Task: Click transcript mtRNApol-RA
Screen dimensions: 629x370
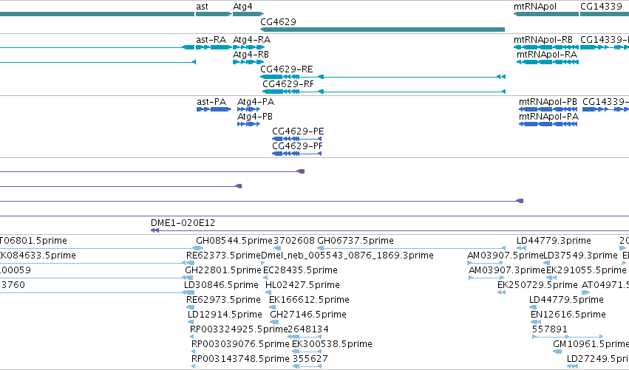Action: click(x=547, y=55)
